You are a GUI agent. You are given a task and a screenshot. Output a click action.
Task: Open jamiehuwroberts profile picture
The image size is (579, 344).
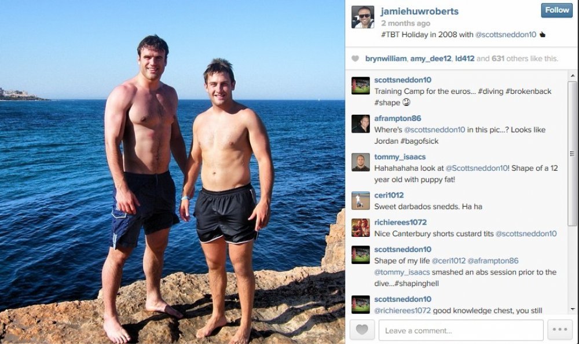click(x=362, y=17)
